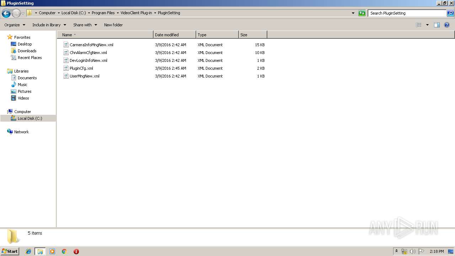Select the ChnAlarmCfgNew.xml file icon
The width and height of the screenshot is (455, 256).
(66, 53)
